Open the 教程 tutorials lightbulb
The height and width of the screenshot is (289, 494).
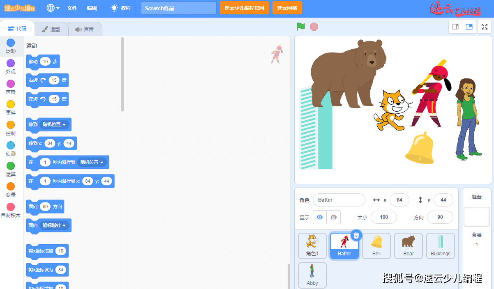click(x=114, y=8)
